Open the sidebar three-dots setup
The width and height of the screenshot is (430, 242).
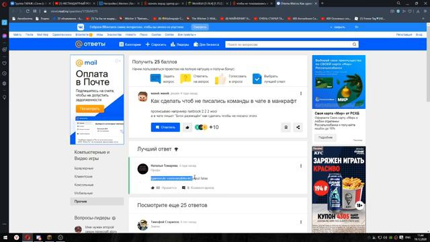(x=5, y=224)
